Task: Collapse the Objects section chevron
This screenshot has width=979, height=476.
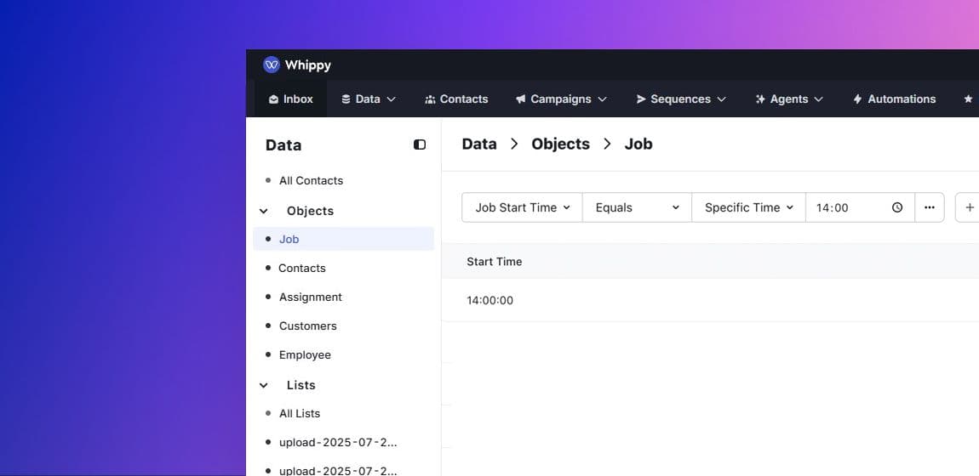Action: click(264, 211)
